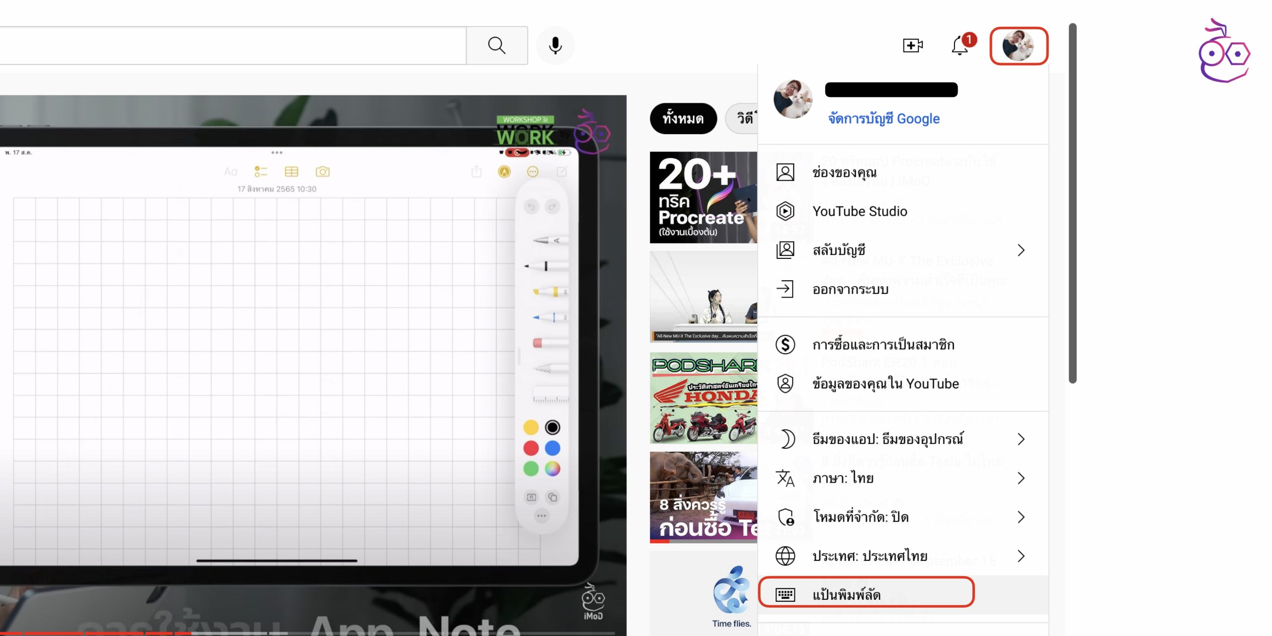Select the 'ทั้งหมด' (All) filter chip

coord(683,119)
